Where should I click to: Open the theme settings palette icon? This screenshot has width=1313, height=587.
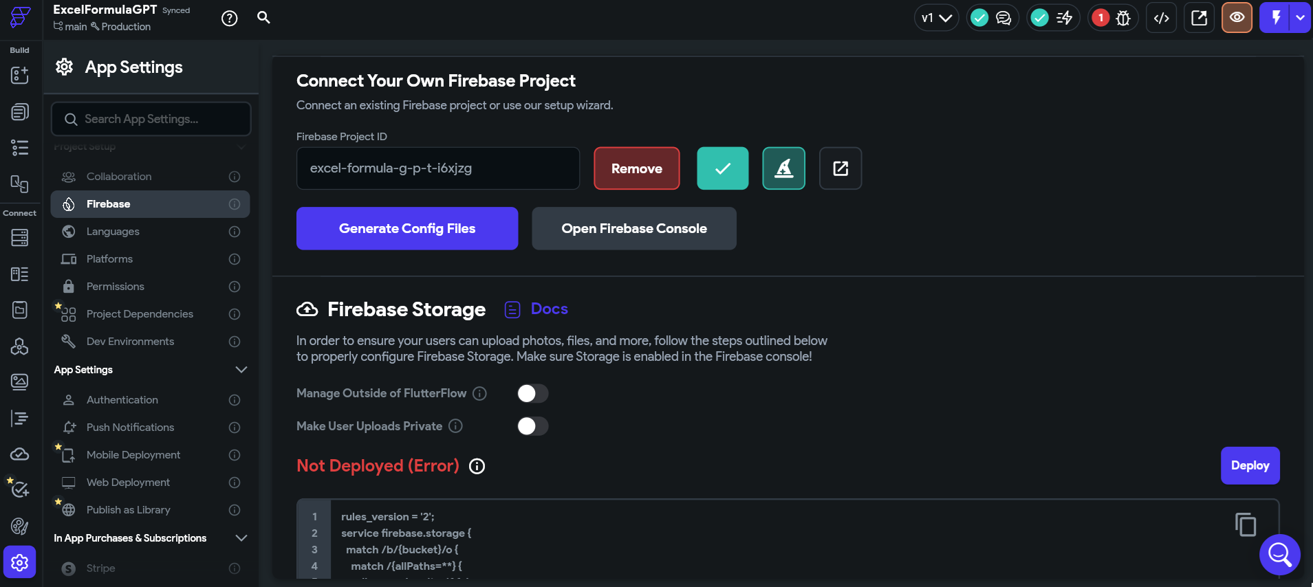(20, 527)
